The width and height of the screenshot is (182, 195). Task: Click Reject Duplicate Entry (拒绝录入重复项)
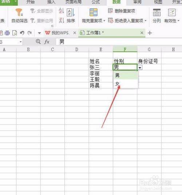126,20
